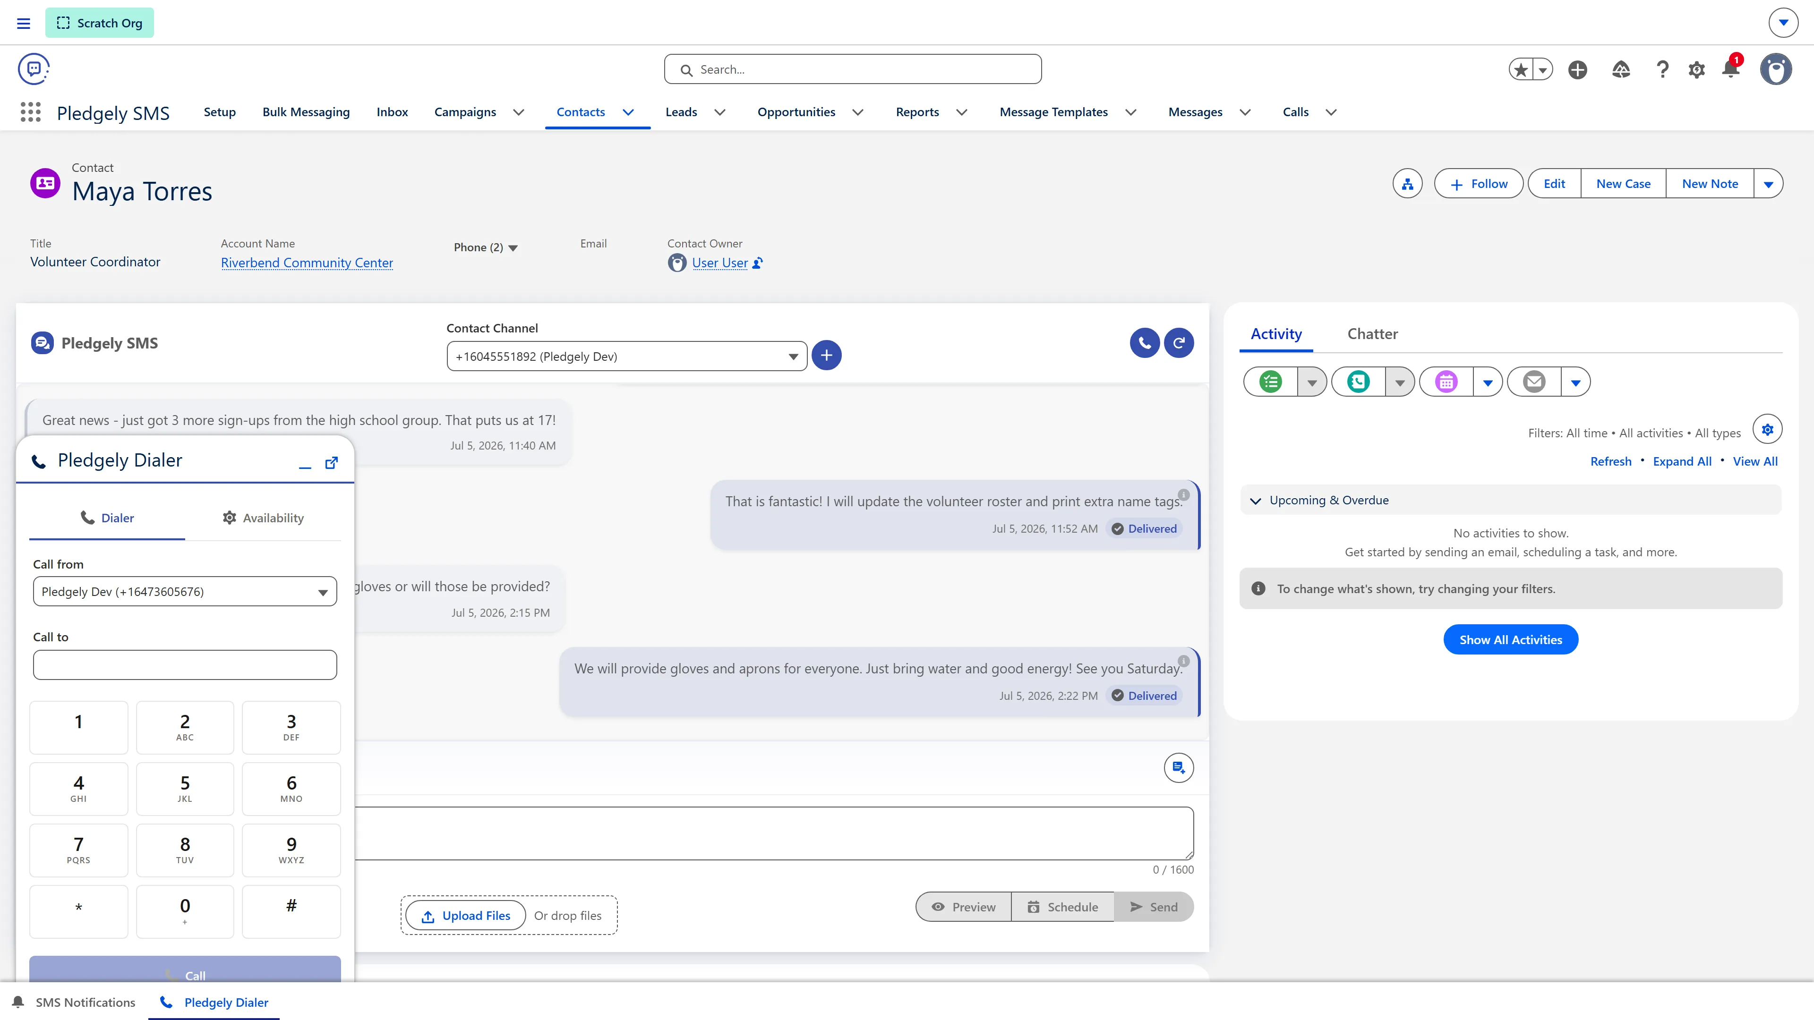
Task: Click the Follow button
Action: pos(1479,184)
